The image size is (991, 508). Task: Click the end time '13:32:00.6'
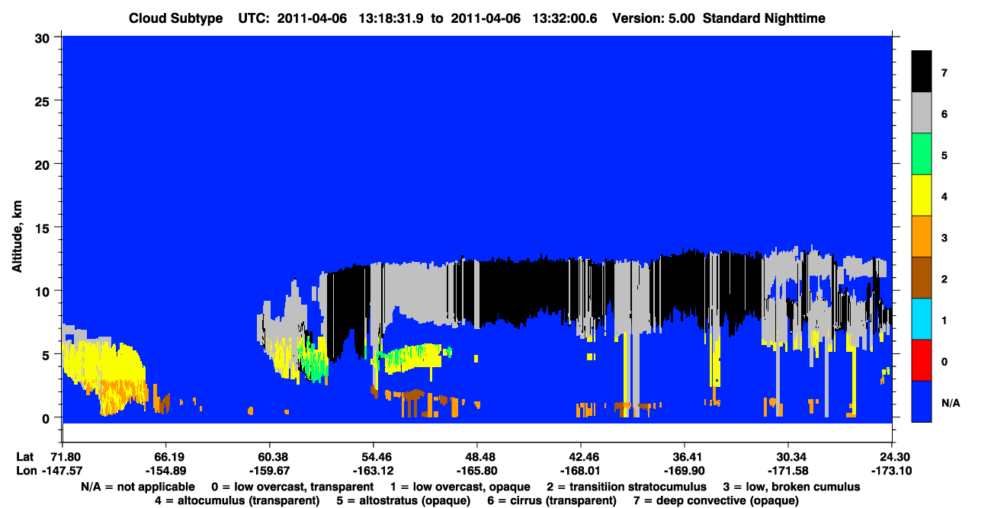(565, 18)
